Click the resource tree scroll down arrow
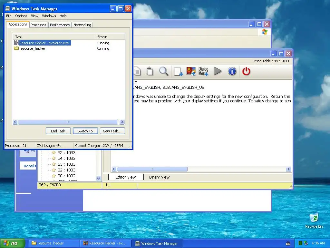Image resolution: width=330 pixels, height=248 pixels. click(x=98, y=178)
